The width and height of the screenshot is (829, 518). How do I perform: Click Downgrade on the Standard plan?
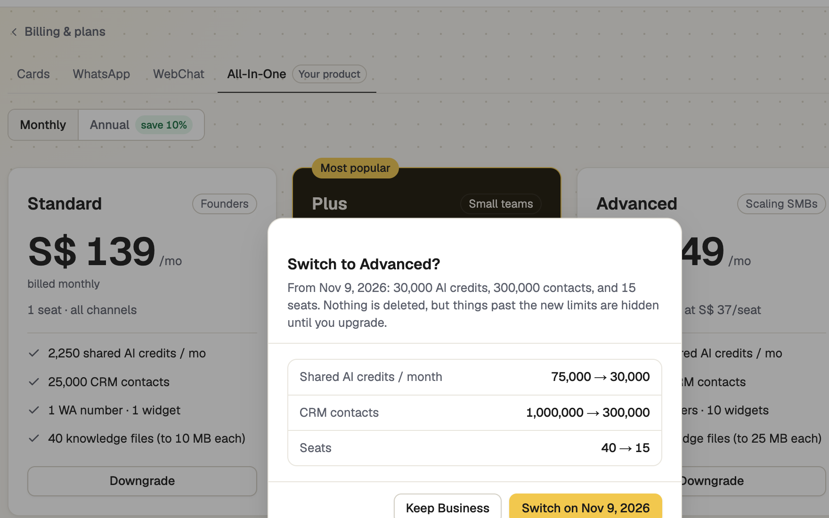pos(142,481)
